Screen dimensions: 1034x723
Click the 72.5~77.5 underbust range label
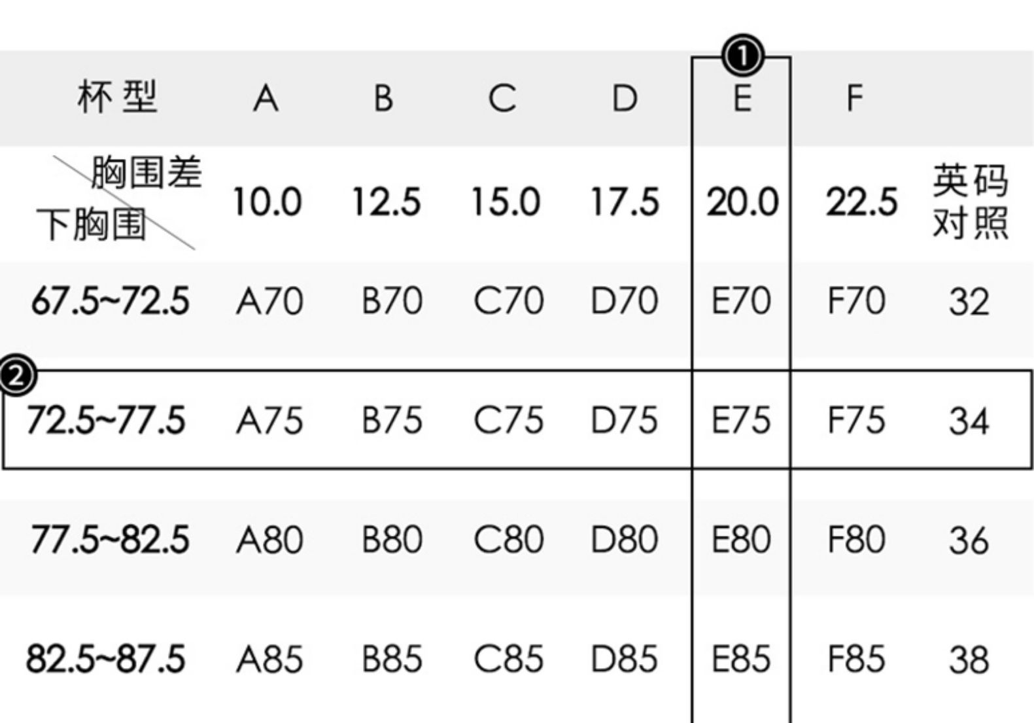(x=106, y=419)
